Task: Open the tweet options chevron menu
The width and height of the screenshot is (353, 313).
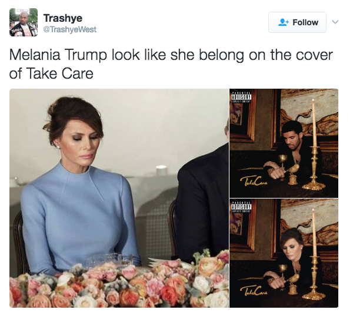Action: (x=335, y=22)
